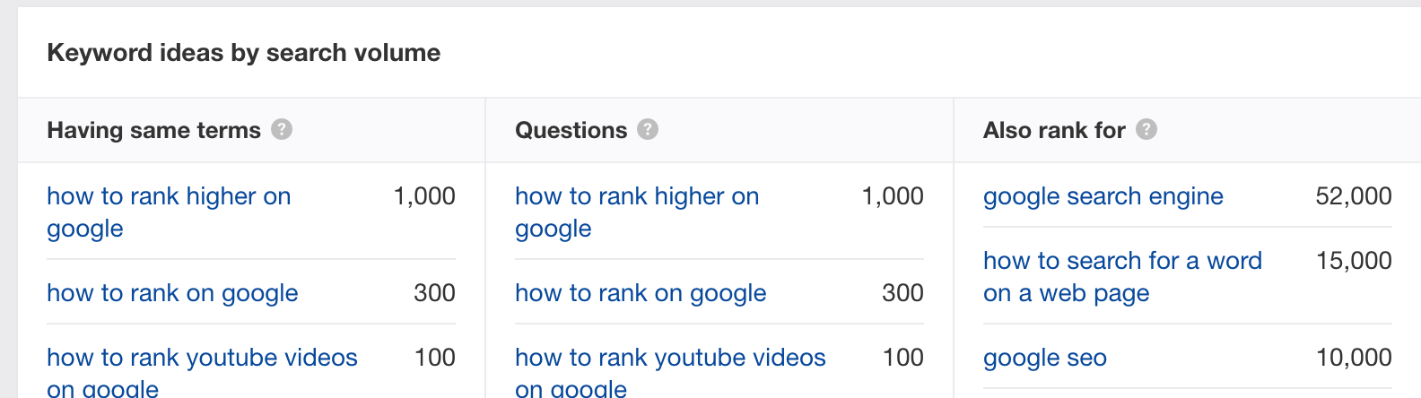Click the 15,000 search volume value
Viewport: 1421px width, 398px height.
click(1354, 261)
